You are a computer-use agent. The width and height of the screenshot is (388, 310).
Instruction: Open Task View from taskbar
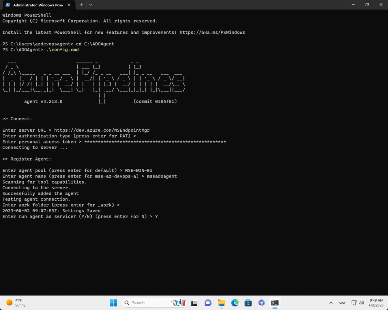(x=194, y=303)
